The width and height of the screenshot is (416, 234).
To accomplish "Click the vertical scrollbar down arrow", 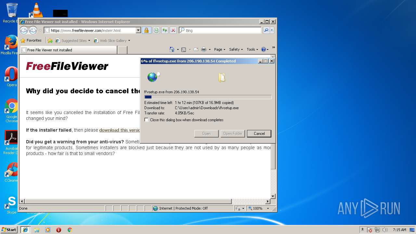I will point(273,196).
